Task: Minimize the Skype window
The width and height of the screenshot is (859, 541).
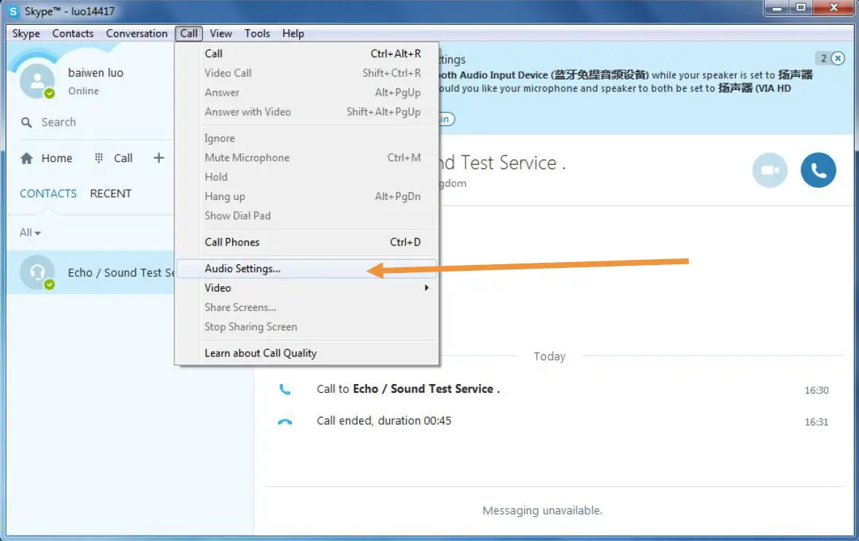Action: click(x=777, y=8)
